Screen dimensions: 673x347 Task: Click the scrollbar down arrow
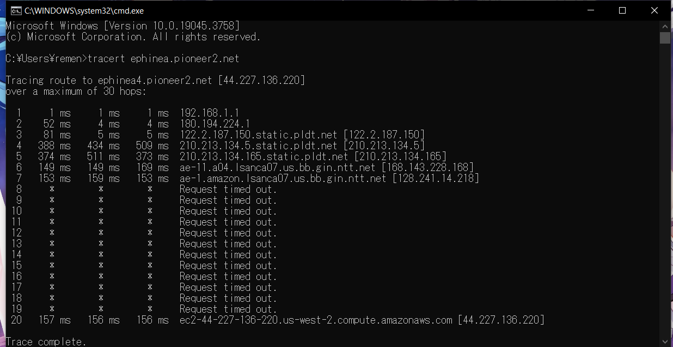665,342
